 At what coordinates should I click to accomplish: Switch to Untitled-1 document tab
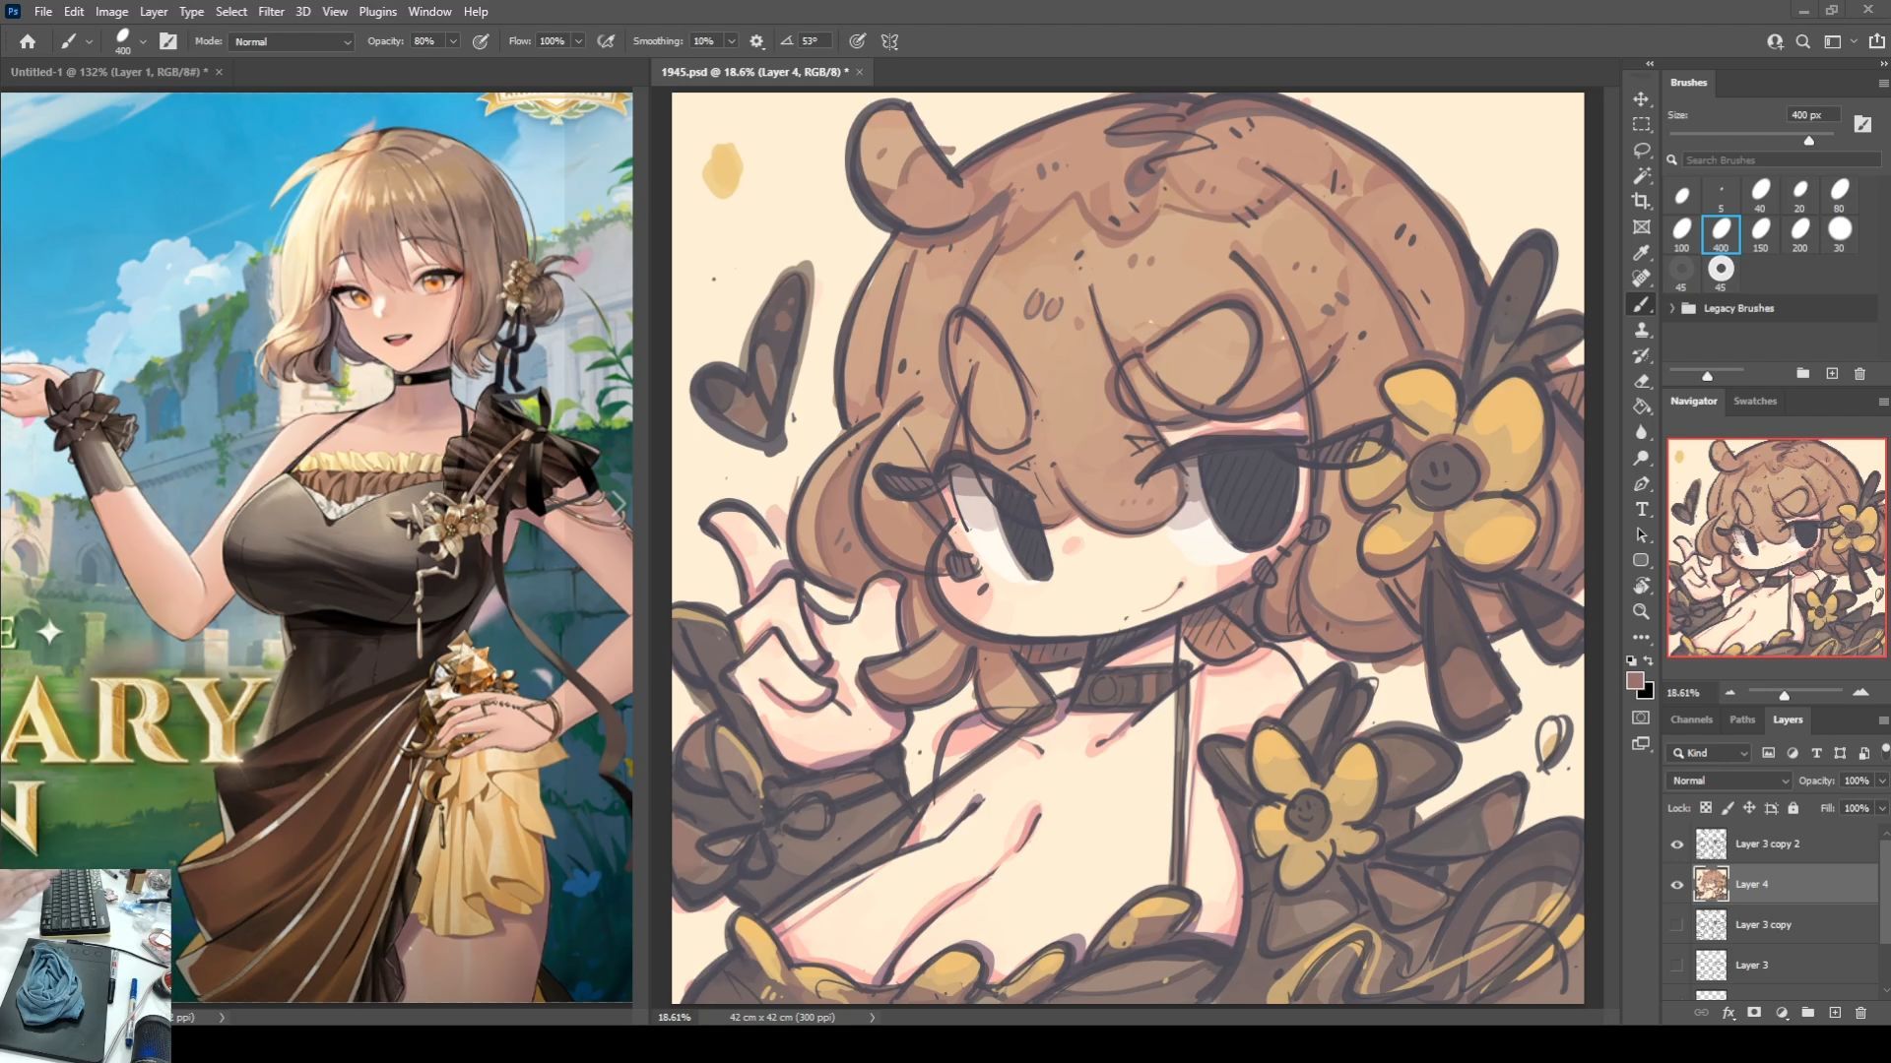click(116, 72)
